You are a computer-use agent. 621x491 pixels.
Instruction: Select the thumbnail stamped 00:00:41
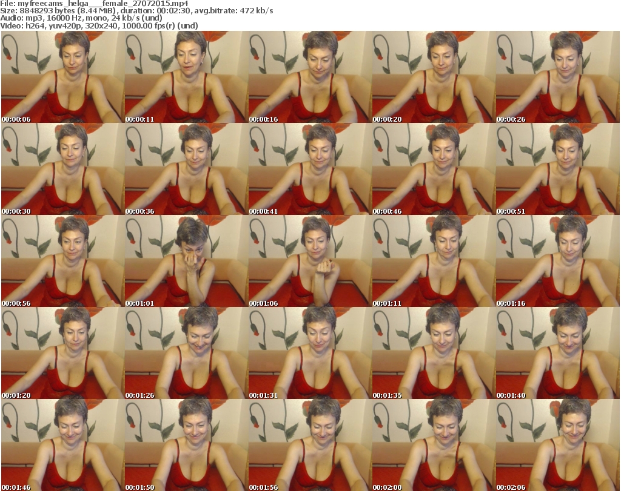310,169
